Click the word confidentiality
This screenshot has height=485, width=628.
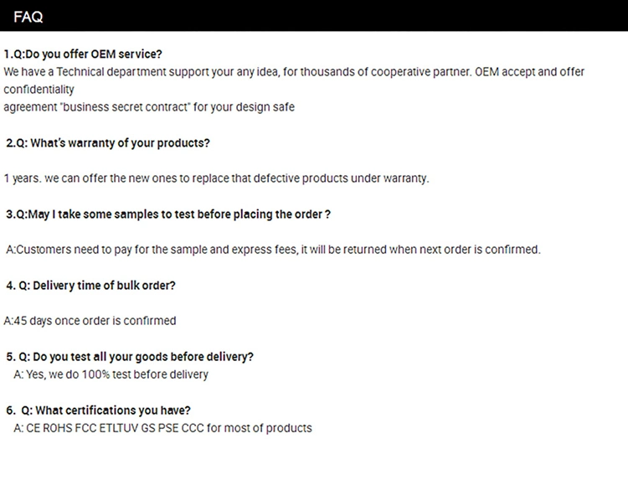(39, 90)
